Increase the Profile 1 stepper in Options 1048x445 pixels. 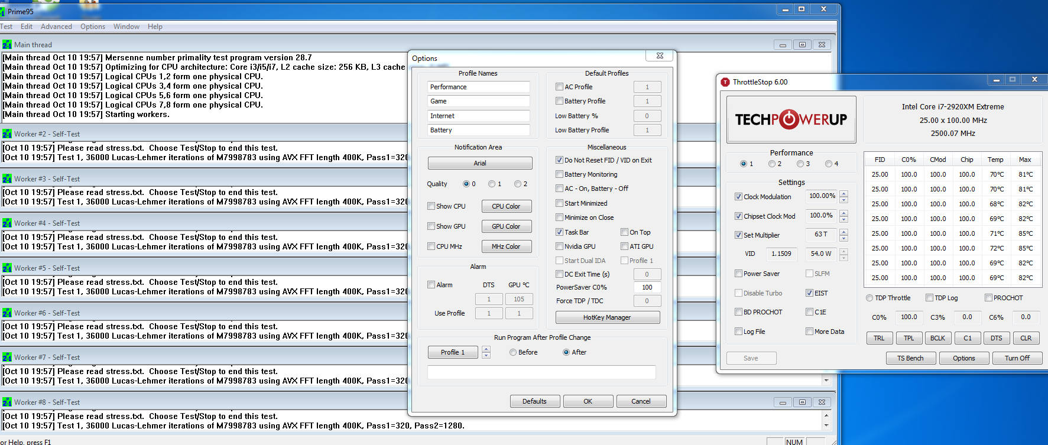[486, 349]
